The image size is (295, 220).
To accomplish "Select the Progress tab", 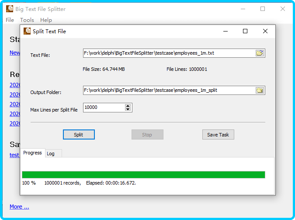I will [x=32, y=153].
